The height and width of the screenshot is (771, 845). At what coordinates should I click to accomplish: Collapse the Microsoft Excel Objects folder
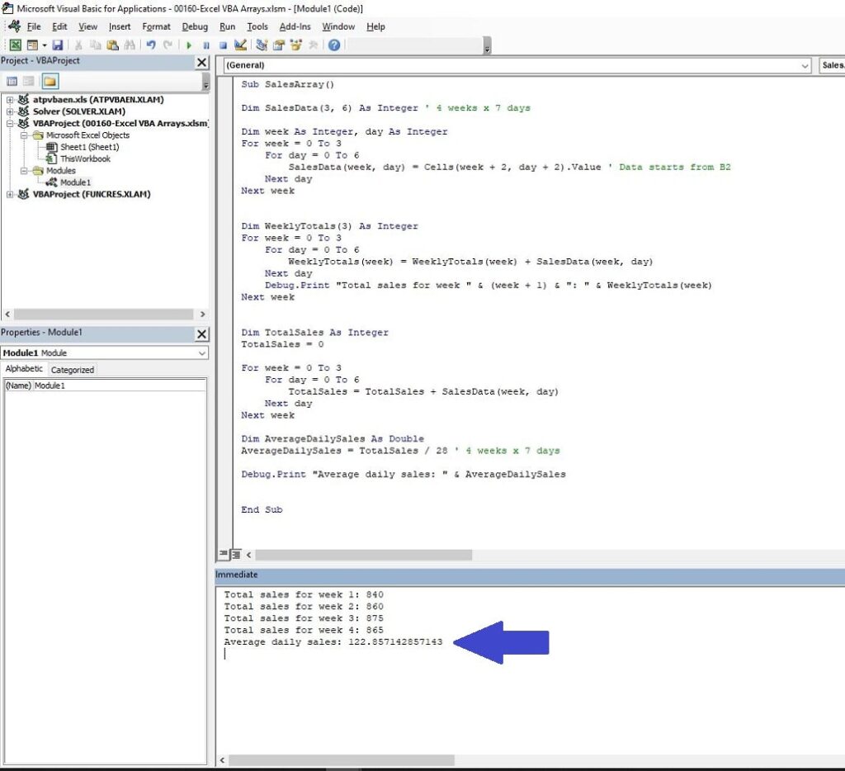tap(23, 135)
